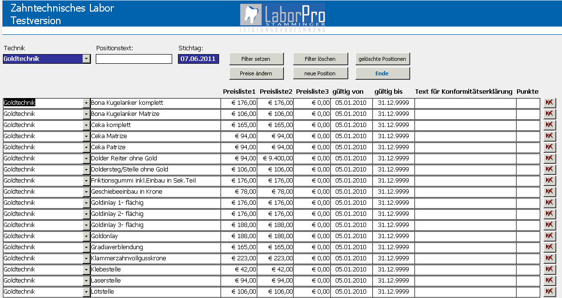The image size is (562, 298).
Task: Expand technique dropdown for Goldinlay 2- flächig
Action: pos(87,214)
